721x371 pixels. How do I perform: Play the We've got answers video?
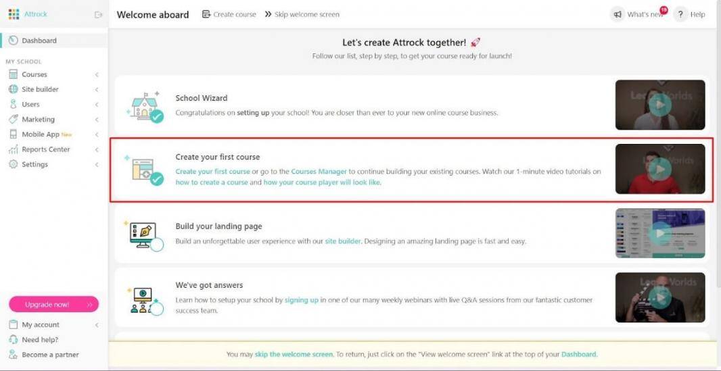coord(660,297)
